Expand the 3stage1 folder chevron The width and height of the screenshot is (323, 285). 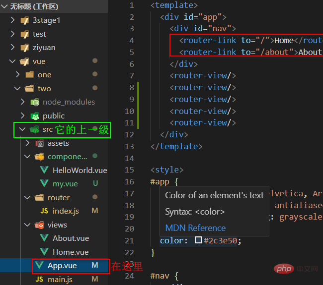point(13,20)
